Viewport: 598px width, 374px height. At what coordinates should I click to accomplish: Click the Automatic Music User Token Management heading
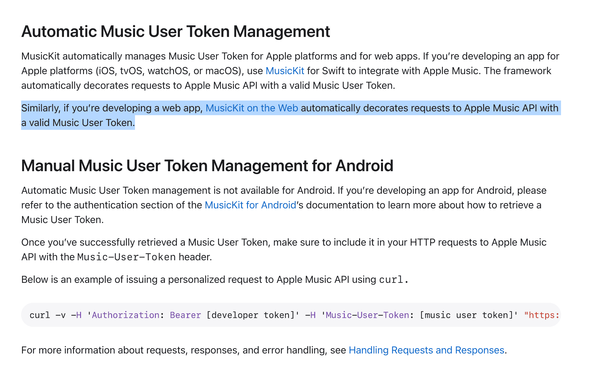pos(175,32)
